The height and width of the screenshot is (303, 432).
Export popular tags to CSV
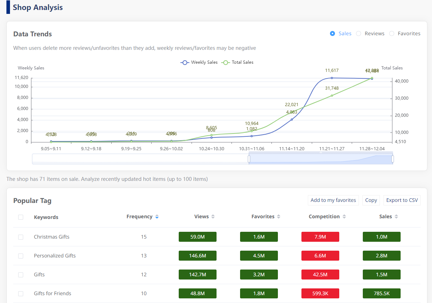pyautogui.click(x=402, y=200)
